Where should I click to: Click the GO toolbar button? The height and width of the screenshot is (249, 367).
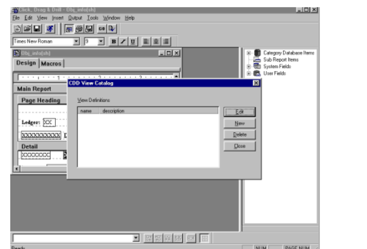click(101, 29)
